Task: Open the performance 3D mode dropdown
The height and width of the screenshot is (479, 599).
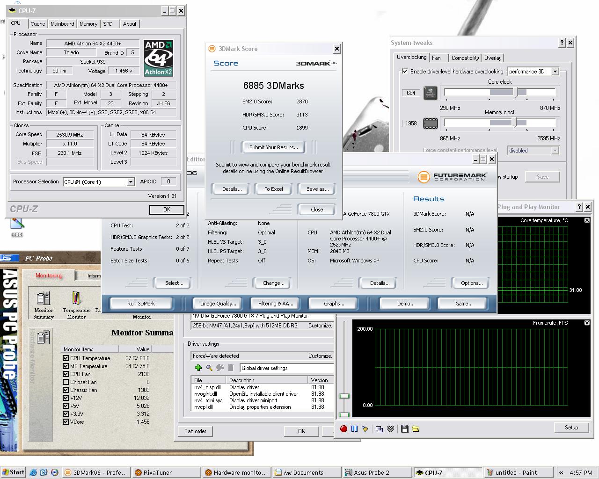Action: 555,72
